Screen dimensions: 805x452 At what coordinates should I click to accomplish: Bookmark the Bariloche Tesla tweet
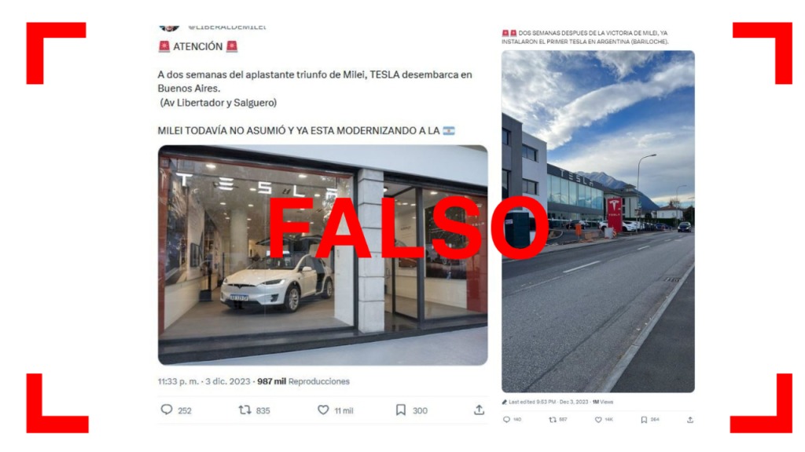click(x=644, y=419)
